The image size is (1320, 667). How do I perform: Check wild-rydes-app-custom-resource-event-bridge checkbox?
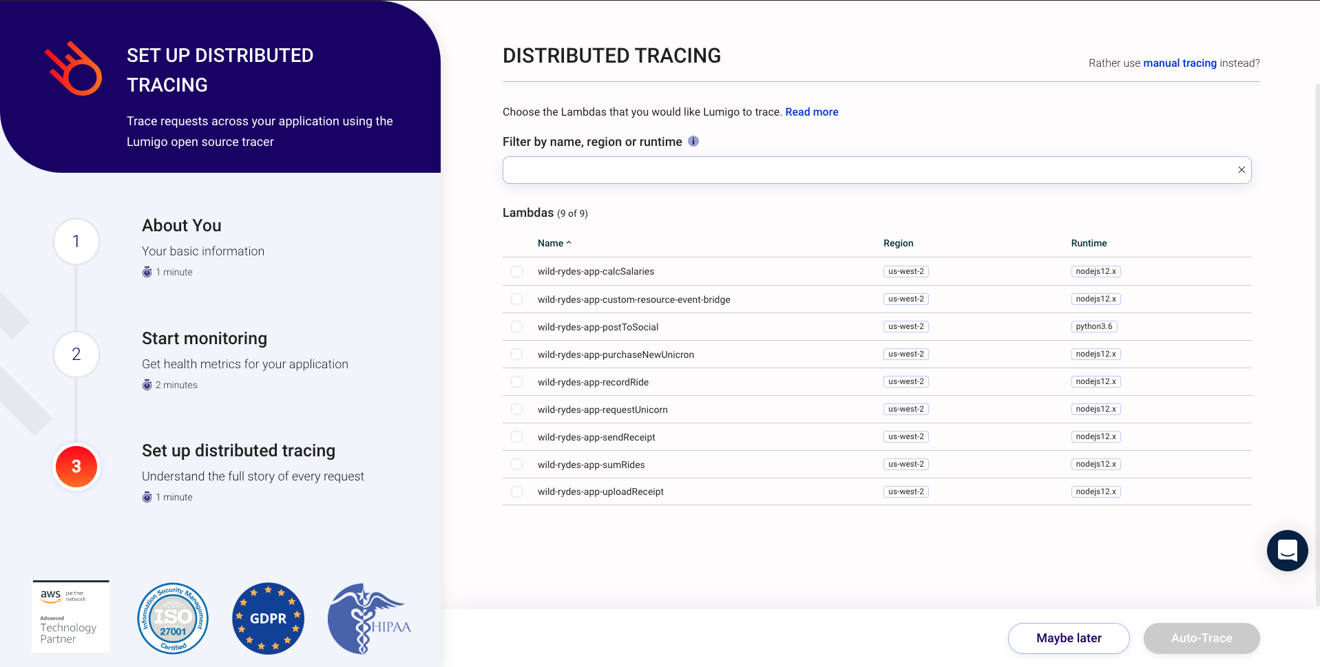tap(516, 299)
